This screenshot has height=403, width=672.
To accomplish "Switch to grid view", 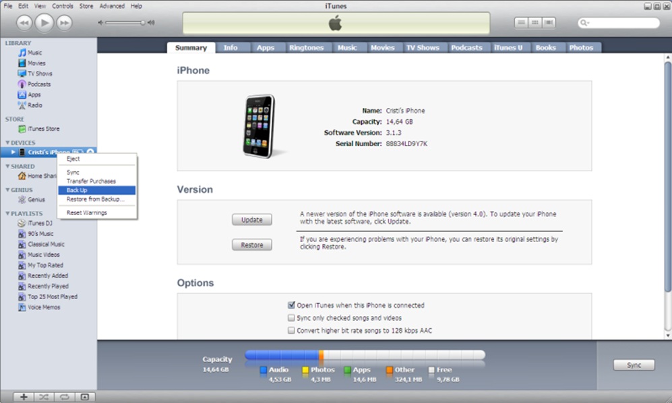I will point(535,22).
